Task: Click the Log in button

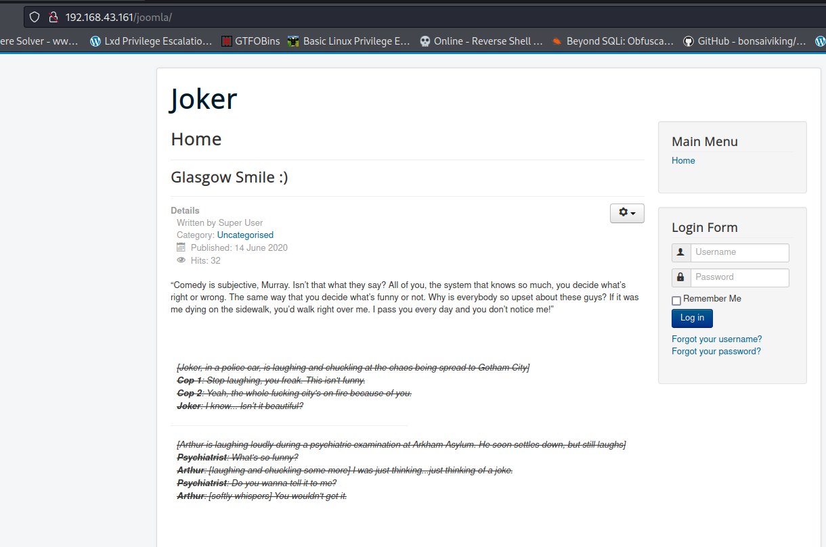Action: 692,318
